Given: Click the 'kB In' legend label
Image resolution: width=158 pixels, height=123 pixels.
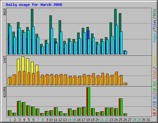Looking at the screenshot, I should click(x=155, y=100).
